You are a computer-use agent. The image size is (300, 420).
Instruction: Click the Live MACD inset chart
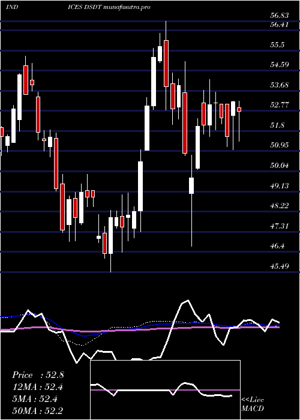click(x=165, y=390)
